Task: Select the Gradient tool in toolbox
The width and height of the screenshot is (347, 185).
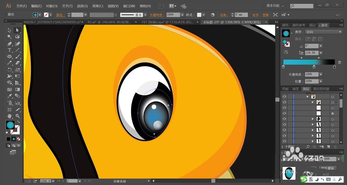Action: [x=17, y=90]
